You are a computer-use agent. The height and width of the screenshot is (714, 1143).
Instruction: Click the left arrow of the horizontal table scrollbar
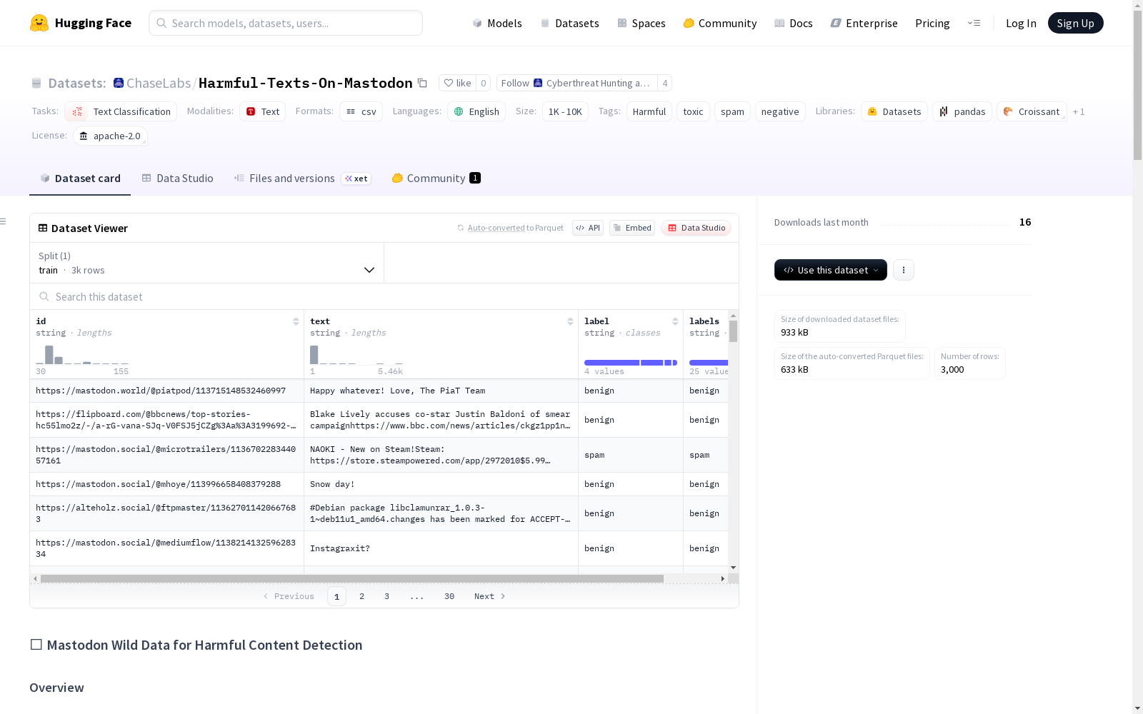(x=35, y=578)
